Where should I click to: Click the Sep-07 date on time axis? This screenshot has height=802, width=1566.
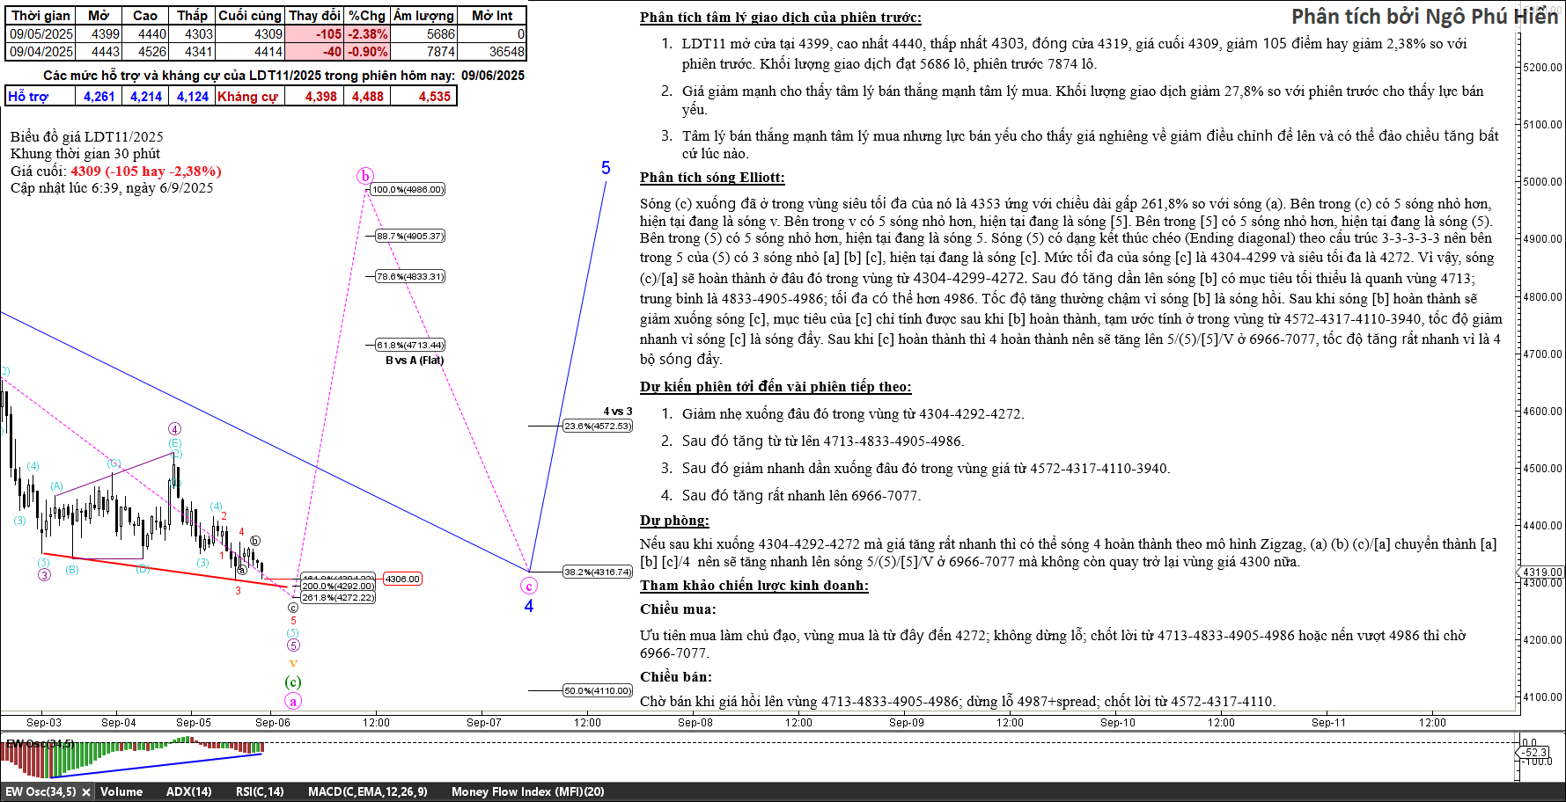[484, 722]
